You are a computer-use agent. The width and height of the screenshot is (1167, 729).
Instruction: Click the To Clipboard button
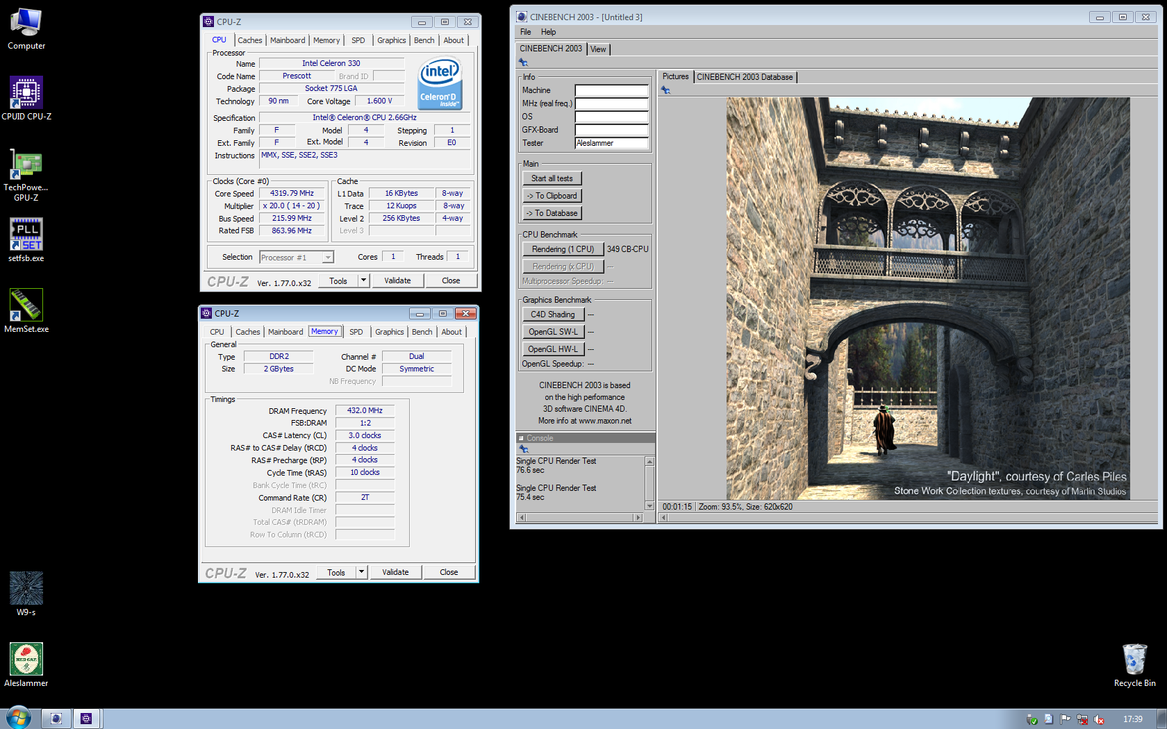[552, 196]
